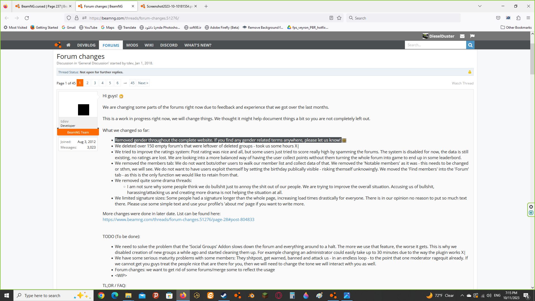535x301 pixels.
Task: Close the Forum changes browser tab
Action: [x=133, y=6]
